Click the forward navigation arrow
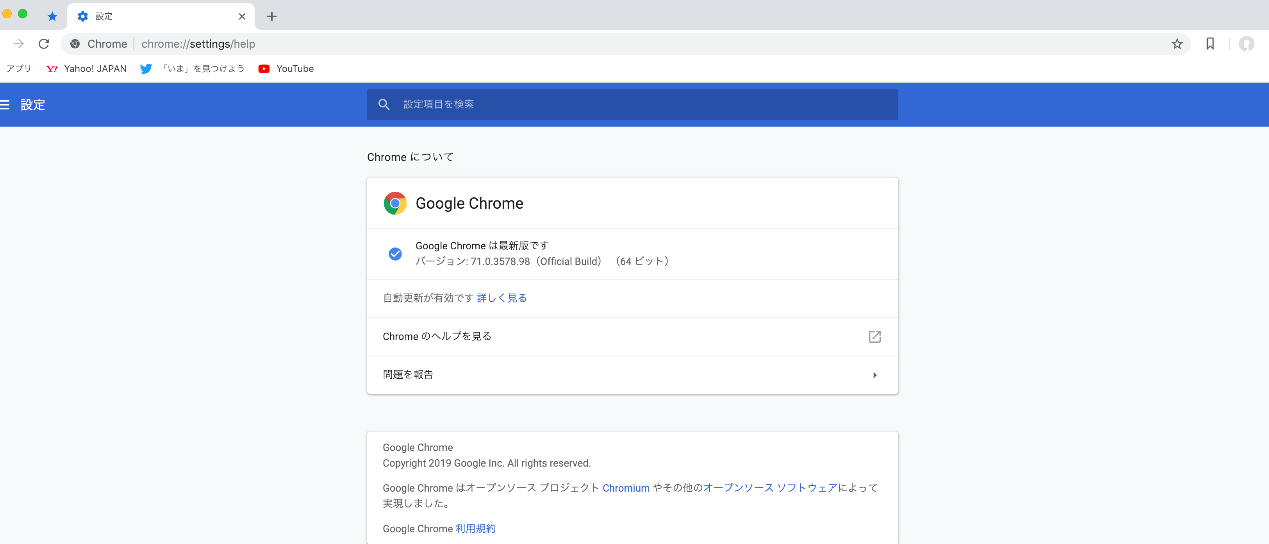The image size is (1269, 544). (x=19, y=44)
